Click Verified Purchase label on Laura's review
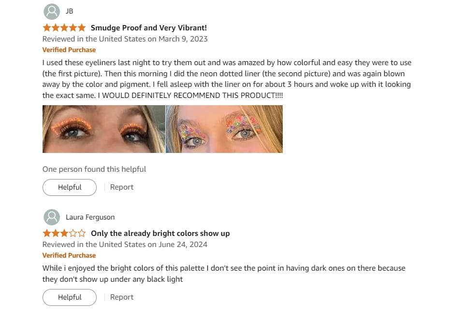 [69, 255]
